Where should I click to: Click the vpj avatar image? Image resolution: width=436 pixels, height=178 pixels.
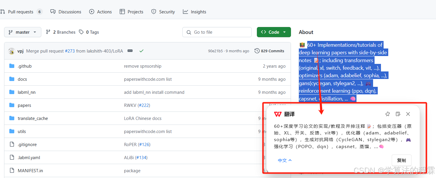(12, 51)
